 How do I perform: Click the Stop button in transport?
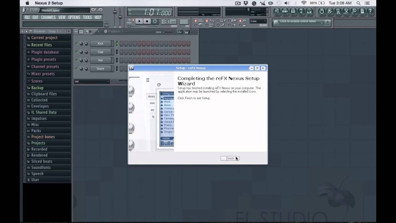(x=147, y=21)
